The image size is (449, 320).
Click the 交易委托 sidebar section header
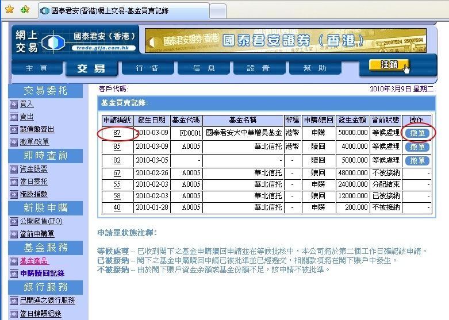[x=45, y=91]
